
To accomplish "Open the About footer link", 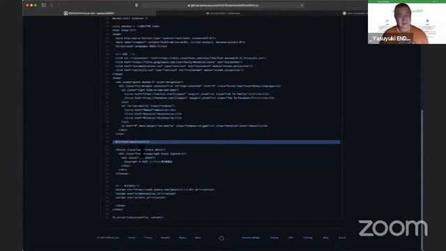I will [x=342, y=238].
